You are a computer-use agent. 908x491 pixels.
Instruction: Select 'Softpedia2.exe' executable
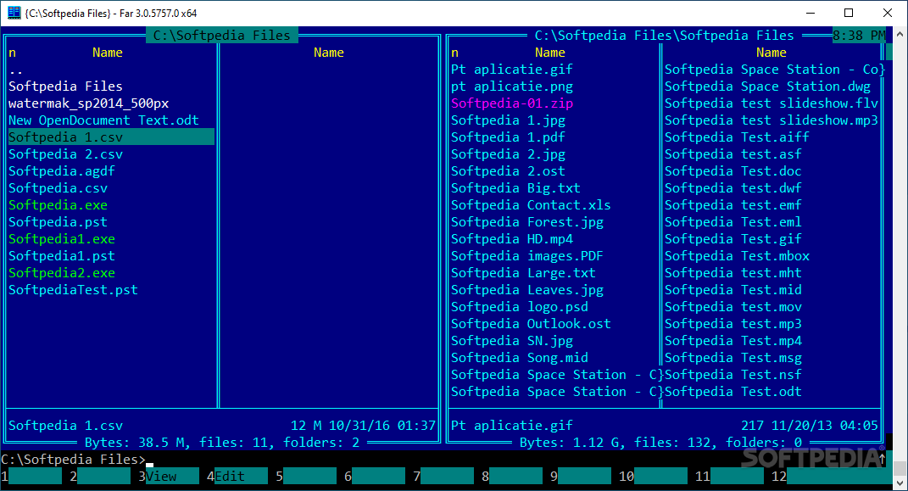(61, 273)
